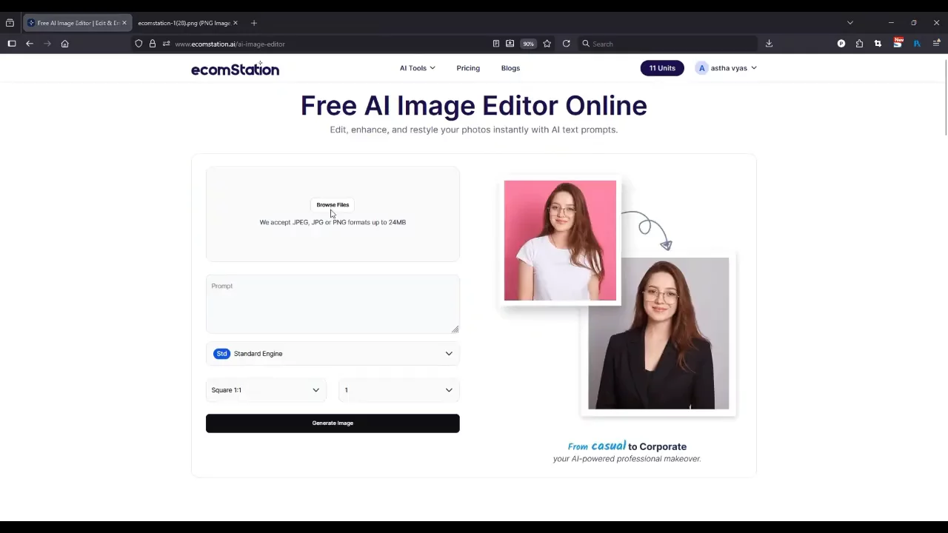The width and height of the screenshot is (948, 533).
Task: Click the save-page icon in address bar
Action: pyautogui.click(x=510, y=44)
